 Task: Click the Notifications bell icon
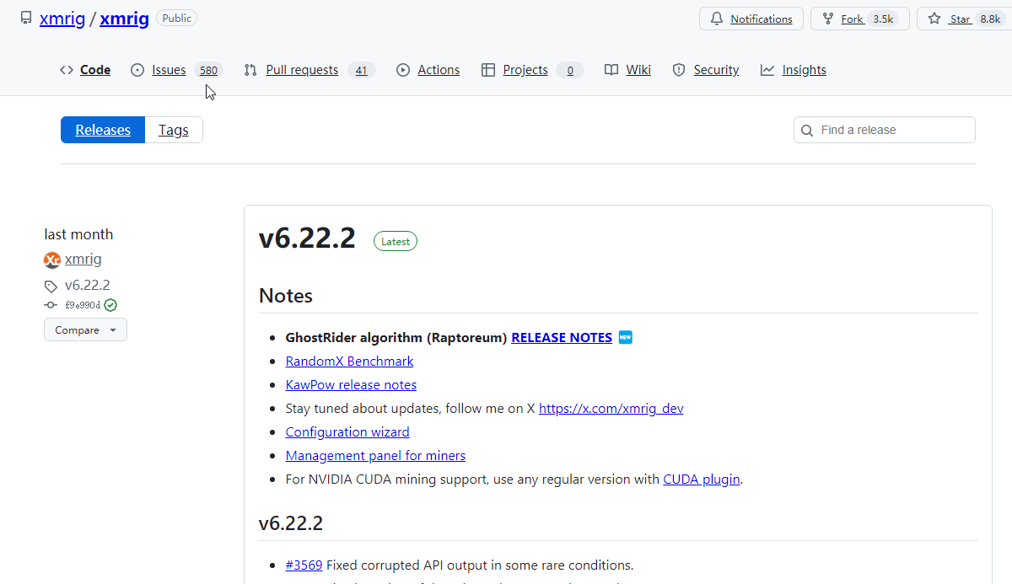tap(717, 19)
